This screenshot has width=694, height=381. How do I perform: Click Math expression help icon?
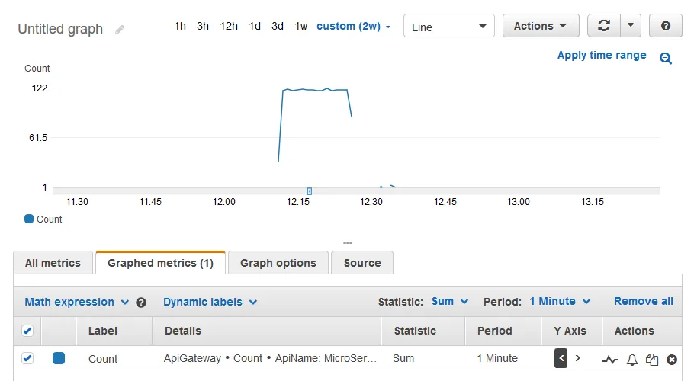(x=141, y=303)
